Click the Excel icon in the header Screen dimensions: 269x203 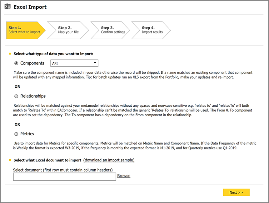pyautogui.click(x=7, y=7)
